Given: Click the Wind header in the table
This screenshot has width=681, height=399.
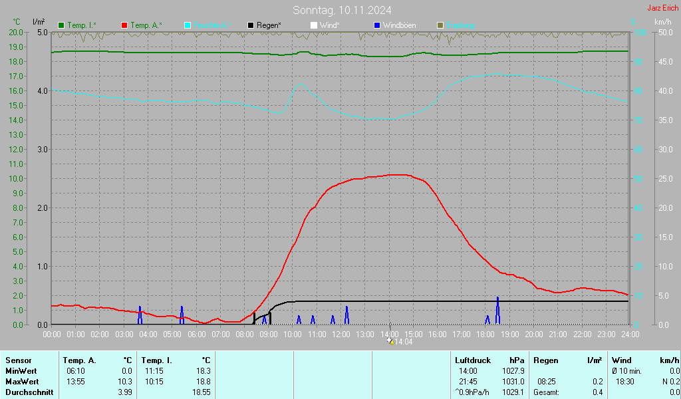Looking at the screenshot, I should 622,360.
